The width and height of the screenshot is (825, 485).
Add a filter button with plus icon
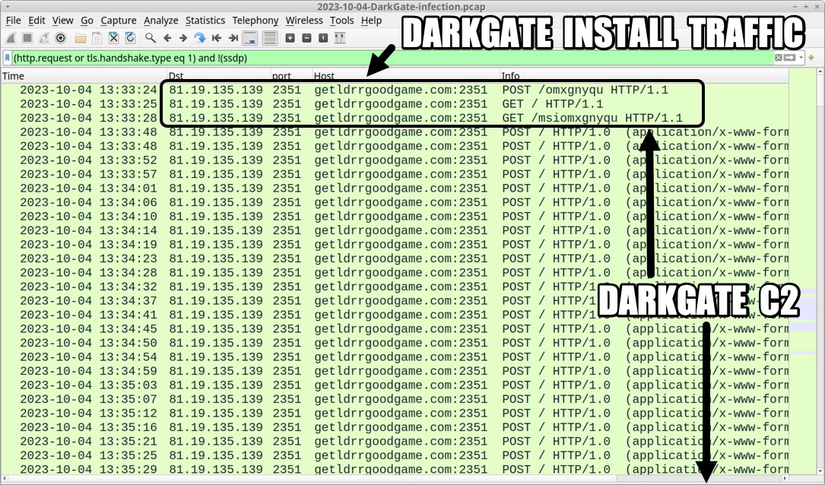(811, 57)
